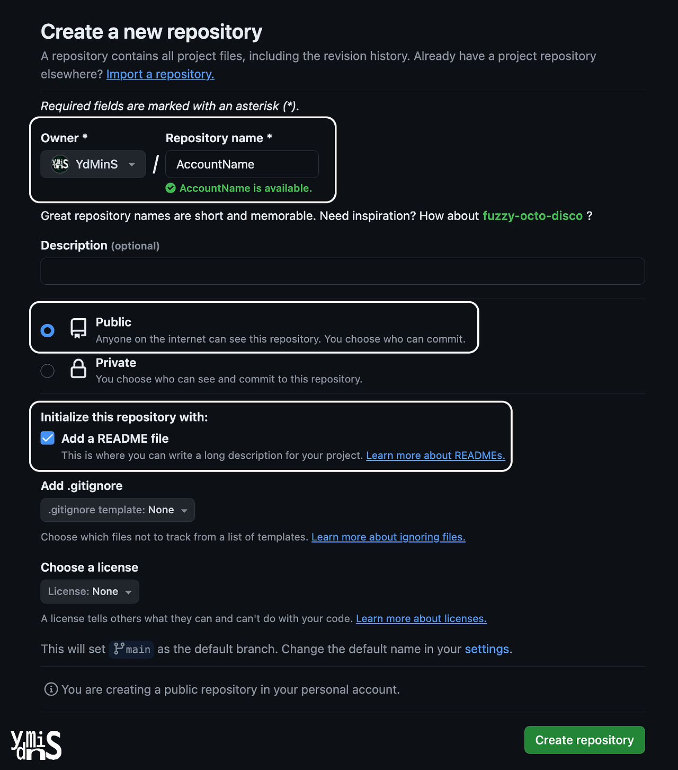This screenshot has height=770, width=678.
Task: Click inside the Description field
Action: coord(342,271)
